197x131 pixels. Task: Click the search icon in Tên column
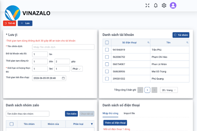point(187,42)
